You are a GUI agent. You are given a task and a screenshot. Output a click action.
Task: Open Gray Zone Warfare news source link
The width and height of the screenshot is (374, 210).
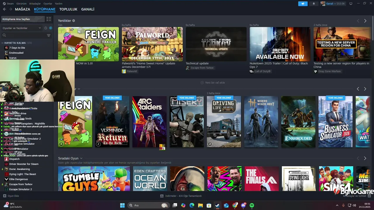coord(327,71)
